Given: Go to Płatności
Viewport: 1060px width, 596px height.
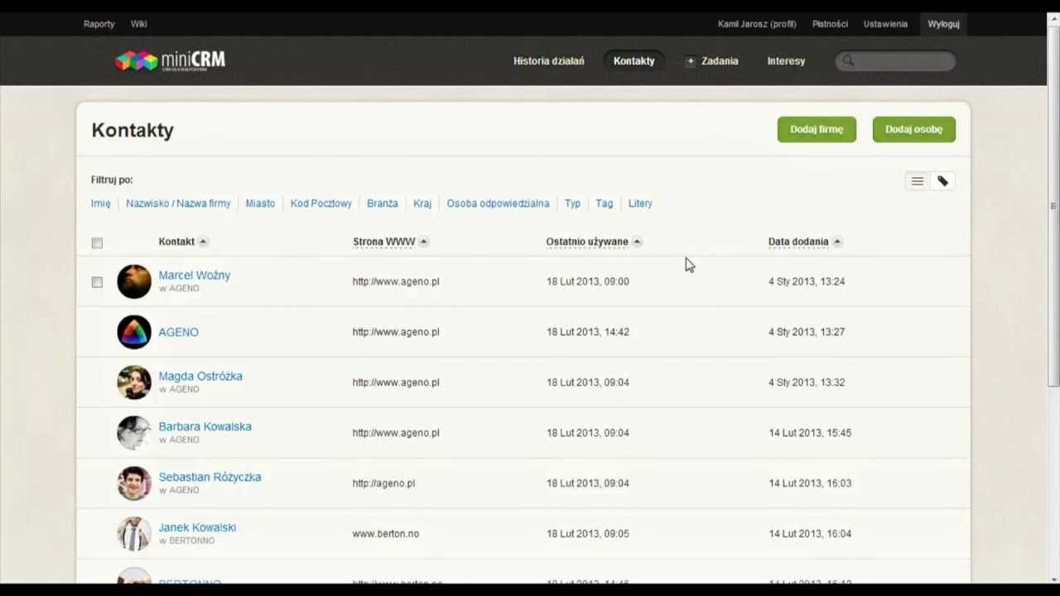Looking at the screenshot, I should [x=830, y=24].
